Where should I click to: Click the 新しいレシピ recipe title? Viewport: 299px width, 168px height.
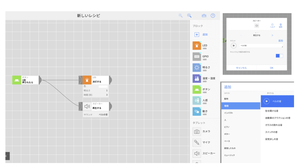(x=88, y=16)
